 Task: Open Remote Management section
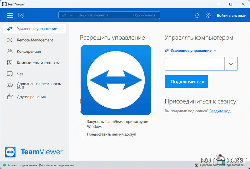click(x=34, y=40)
